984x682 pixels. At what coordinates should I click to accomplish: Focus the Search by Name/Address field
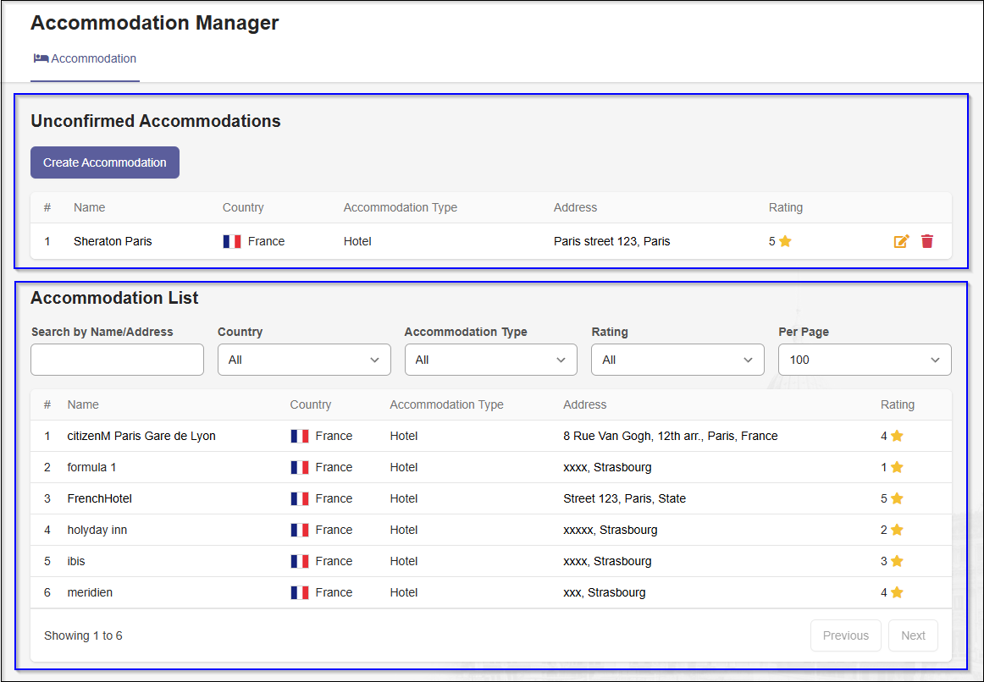pos(117,360)
